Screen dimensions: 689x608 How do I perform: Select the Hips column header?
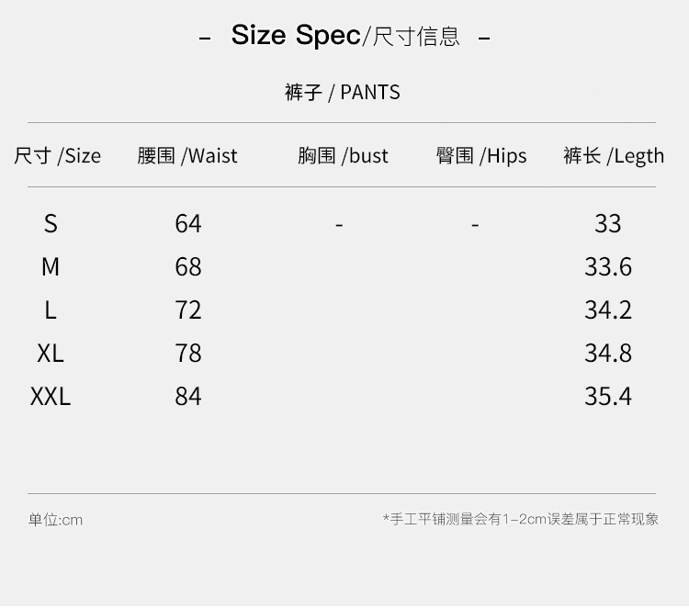(481, 155)
